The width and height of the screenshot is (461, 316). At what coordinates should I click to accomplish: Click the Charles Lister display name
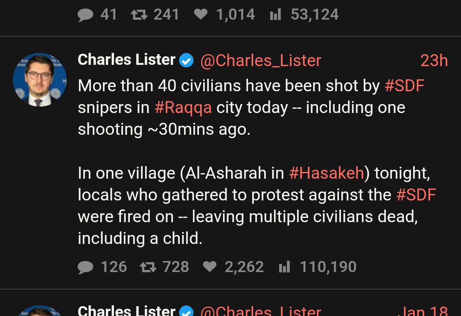tap(126, 60)
